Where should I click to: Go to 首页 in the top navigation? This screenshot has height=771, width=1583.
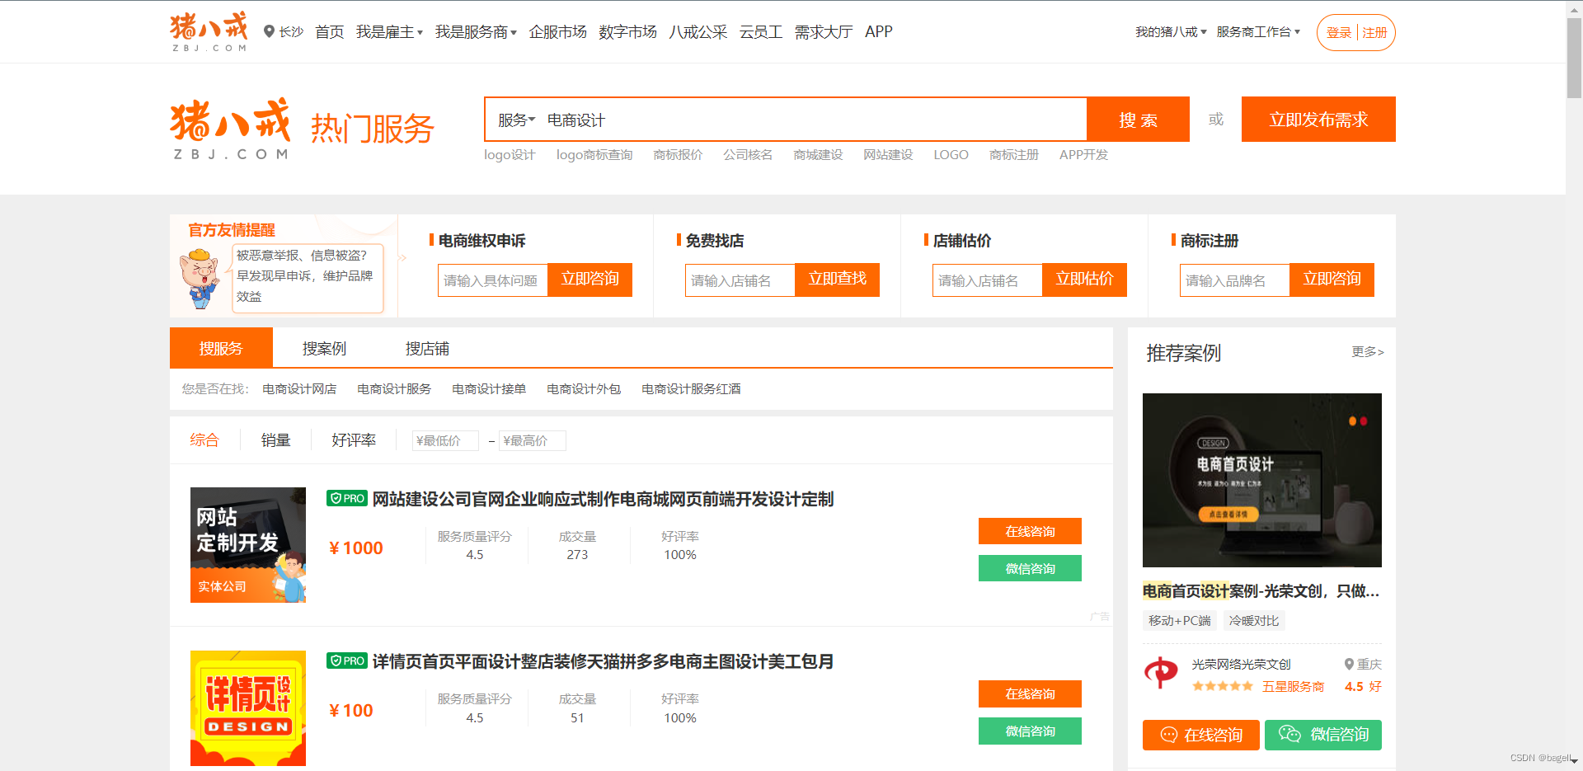(x=329, y=31)
